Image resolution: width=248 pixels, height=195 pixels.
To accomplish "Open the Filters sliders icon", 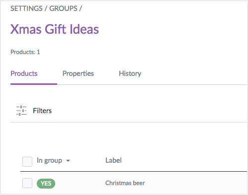I will pos(21,111).
